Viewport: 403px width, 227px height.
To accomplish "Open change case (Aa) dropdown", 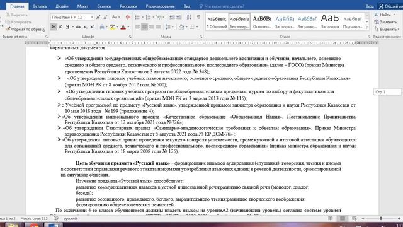I will [x=116, y=17].
